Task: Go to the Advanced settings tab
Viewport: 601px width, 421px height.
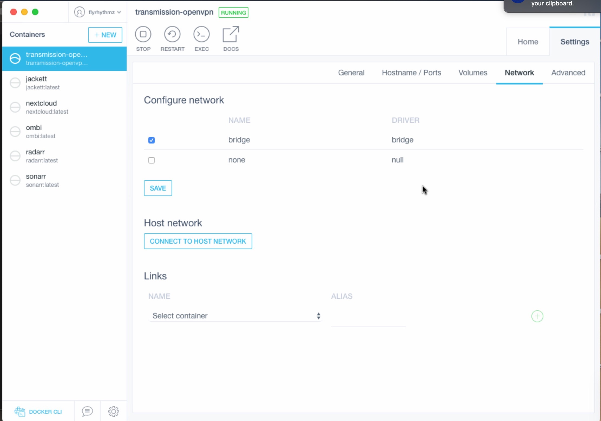Action: [568, 73]
